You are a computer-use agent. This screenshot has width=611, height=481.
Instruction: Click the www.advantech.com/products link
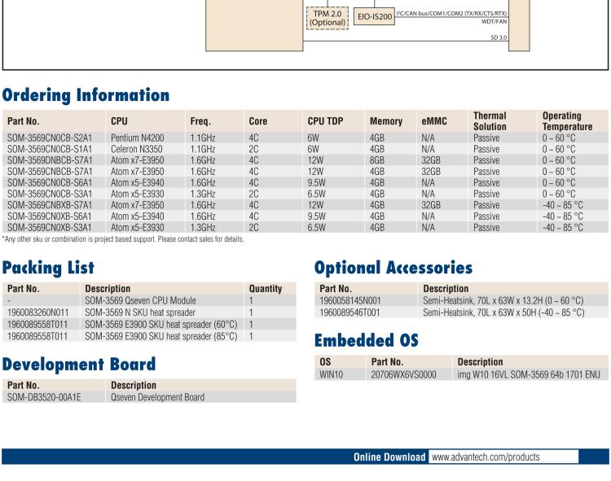(x=485, y=457)
